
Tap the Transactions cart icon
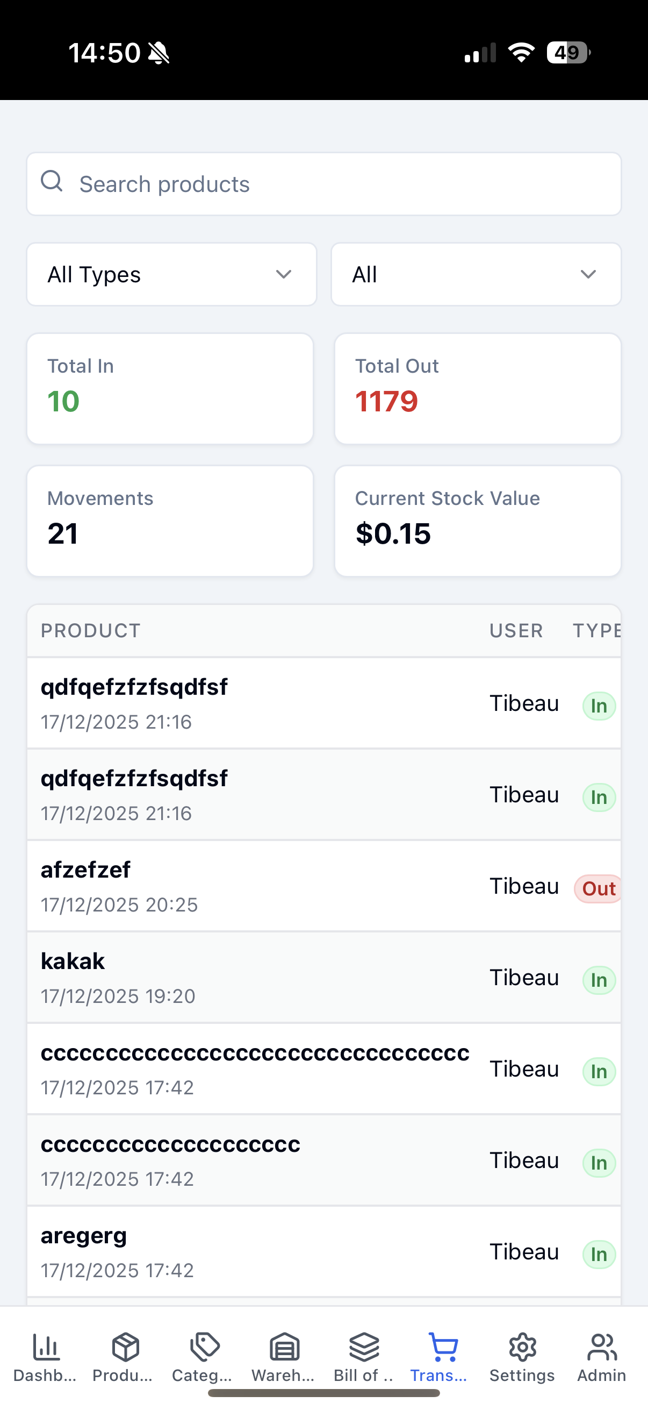[443, 1347]
